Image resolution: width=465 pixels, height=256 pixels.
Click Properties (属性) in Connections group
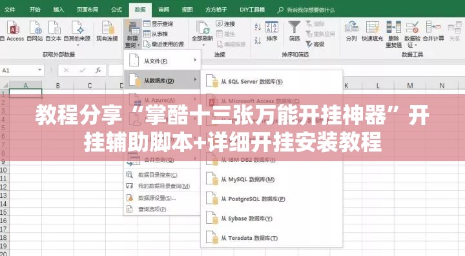coord(225,34)
